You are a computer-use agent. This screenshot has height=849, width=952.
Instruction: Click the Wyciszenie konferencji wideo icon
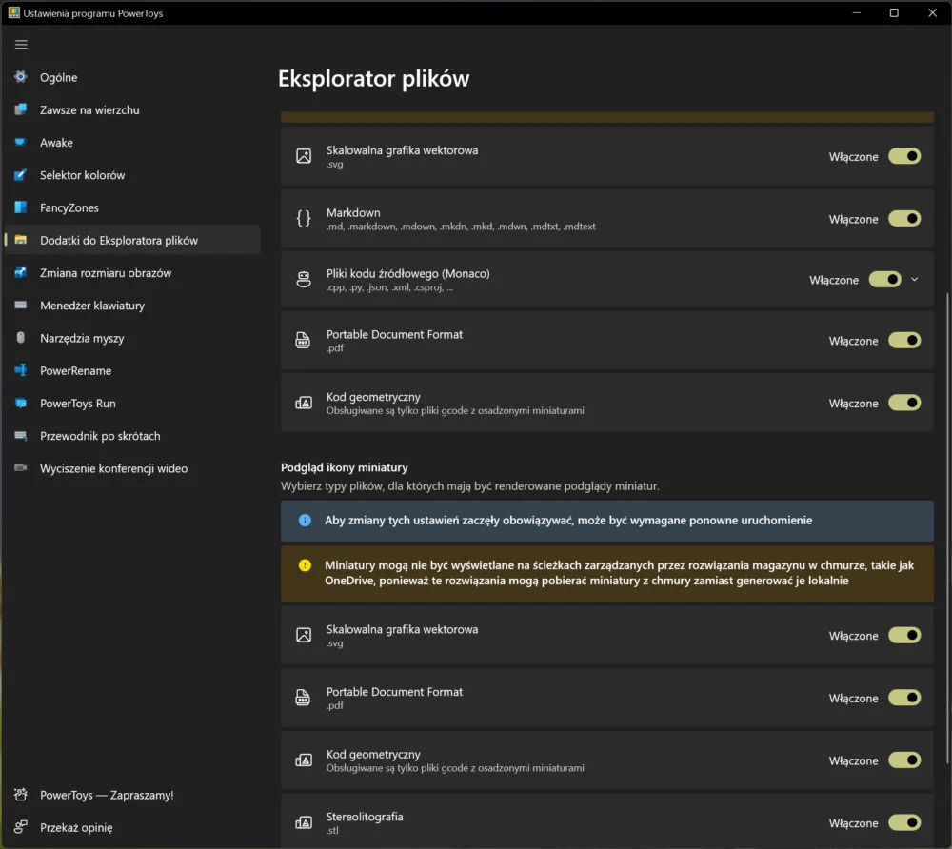[21, 468]
